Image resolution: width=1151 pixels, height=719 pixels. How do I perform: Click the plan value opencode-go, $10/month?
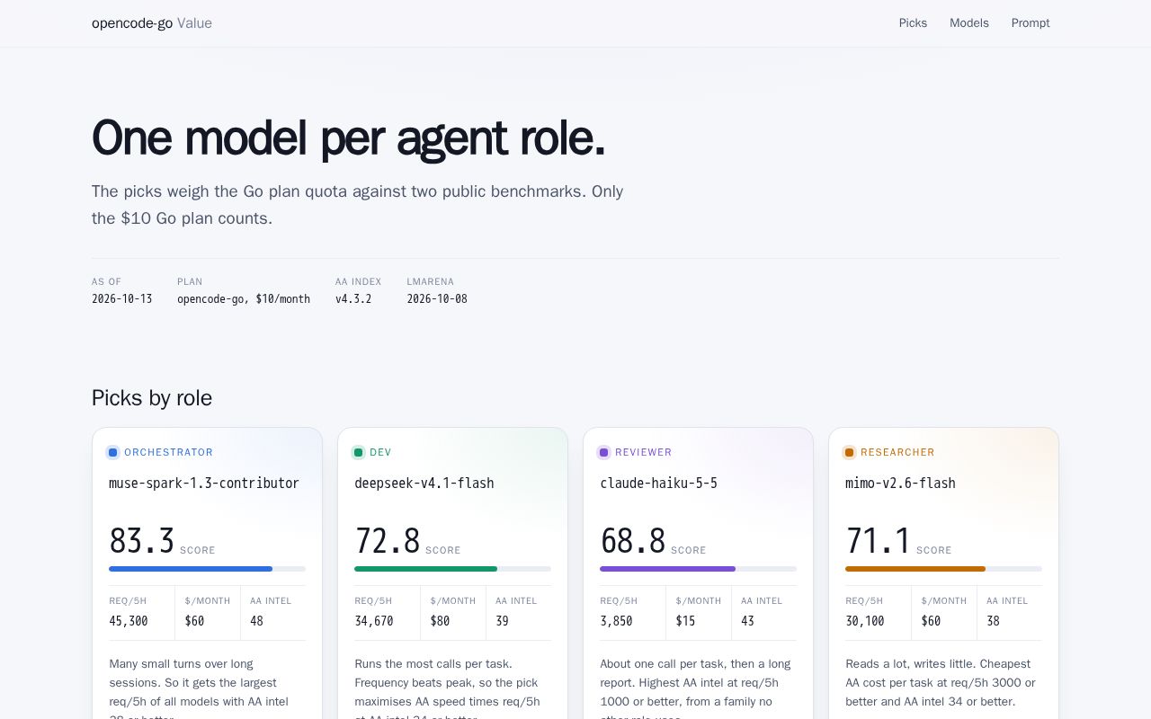[244, 298]
